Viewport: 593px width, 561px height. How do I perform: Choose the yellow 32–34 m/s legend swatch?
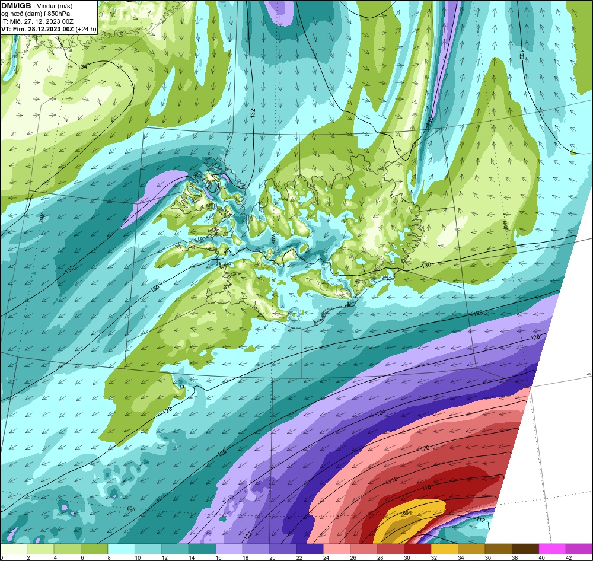click(445, 549)
